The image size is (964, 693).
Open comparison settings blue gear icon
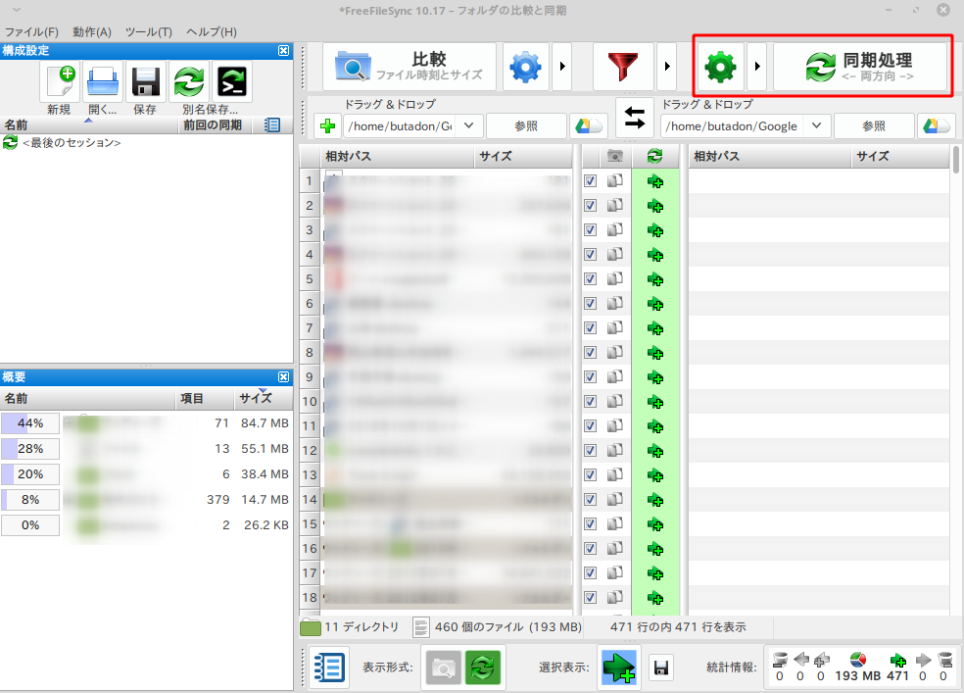point(526,67)
